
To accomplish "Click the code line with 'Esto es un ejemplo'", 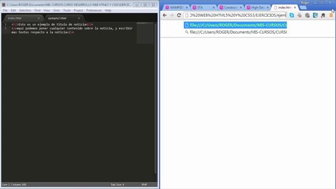I will (x=52, y=25).
